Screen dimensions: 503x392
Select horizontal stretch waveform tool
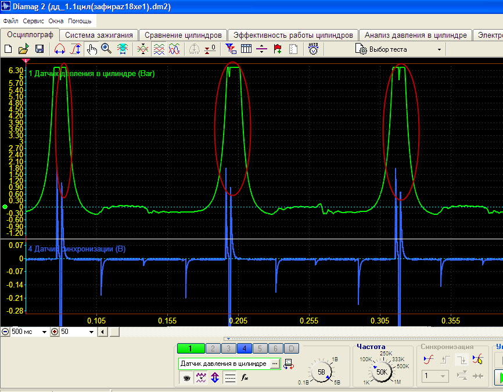60,49
